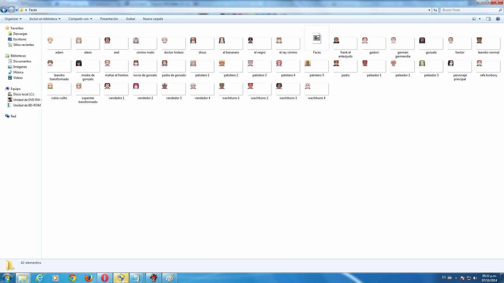Launch Google Chrome from taskbar
504x283 pixels.
coord(72,278)
